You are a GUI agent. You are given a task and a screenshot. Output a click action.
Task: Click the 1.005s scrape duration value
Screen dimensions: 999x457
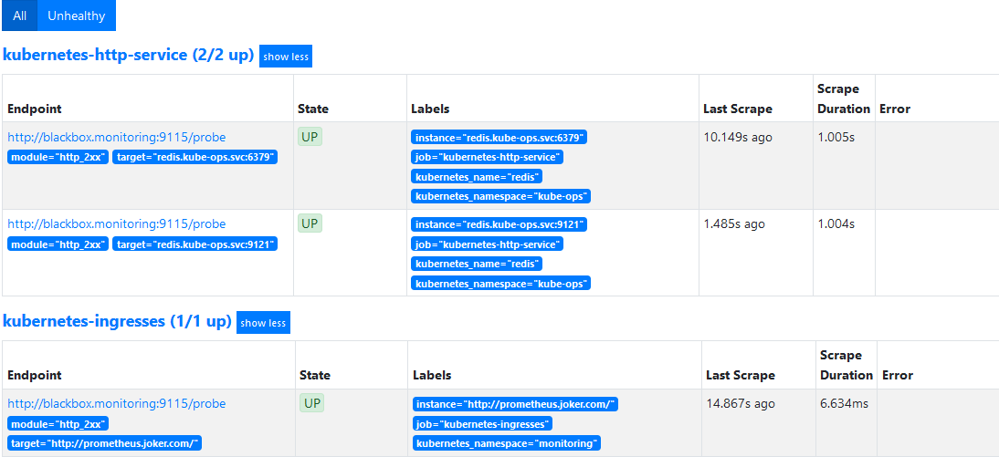[x=836, y=137]
